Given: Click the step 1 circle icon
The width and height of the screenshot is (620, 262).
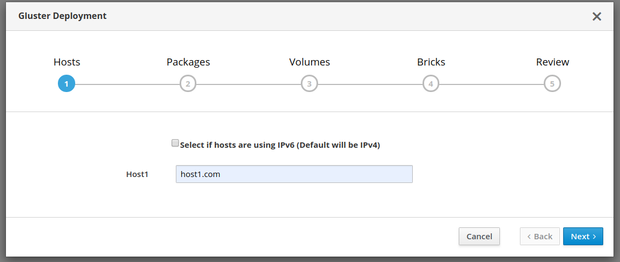Looking at the screenshot, I should point(67,84).
